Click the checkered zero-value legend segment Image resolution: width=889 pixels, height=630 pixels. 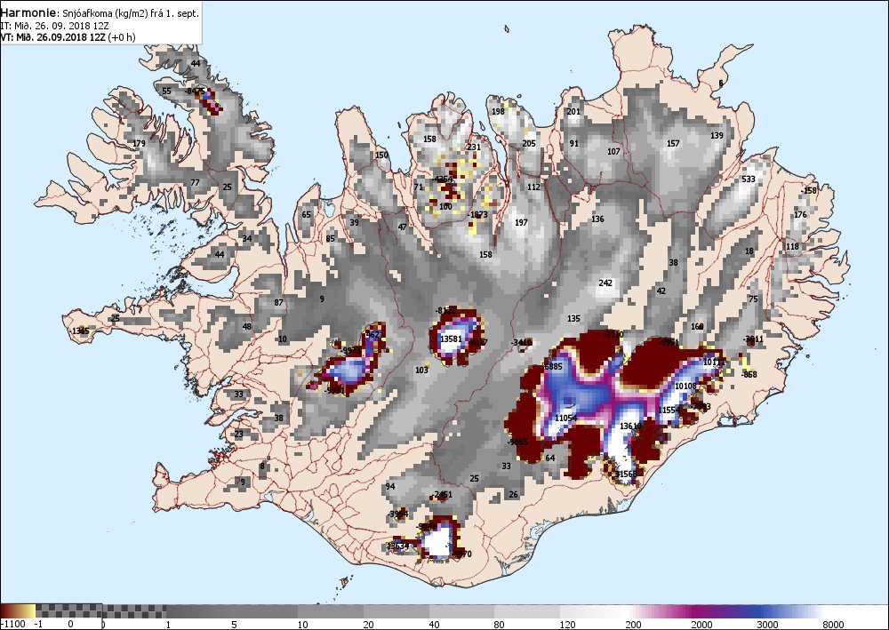tap(101, 610)
